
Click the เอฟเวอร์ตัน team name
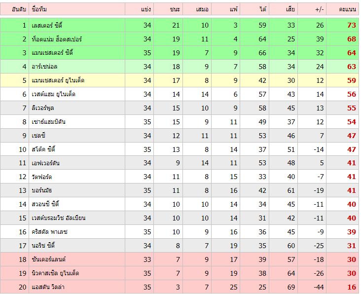click(x=45, y=163)
